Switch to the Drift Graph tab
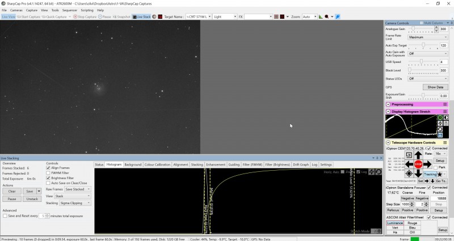 (301, 164)
